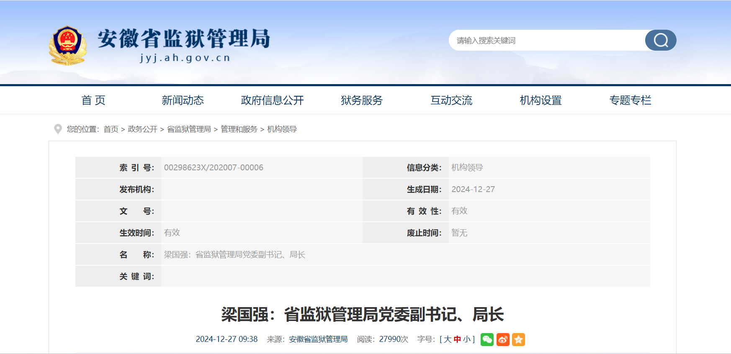Click the 信息分类 label
Screen dimensions: 731x354
click(x=424, y=167)
